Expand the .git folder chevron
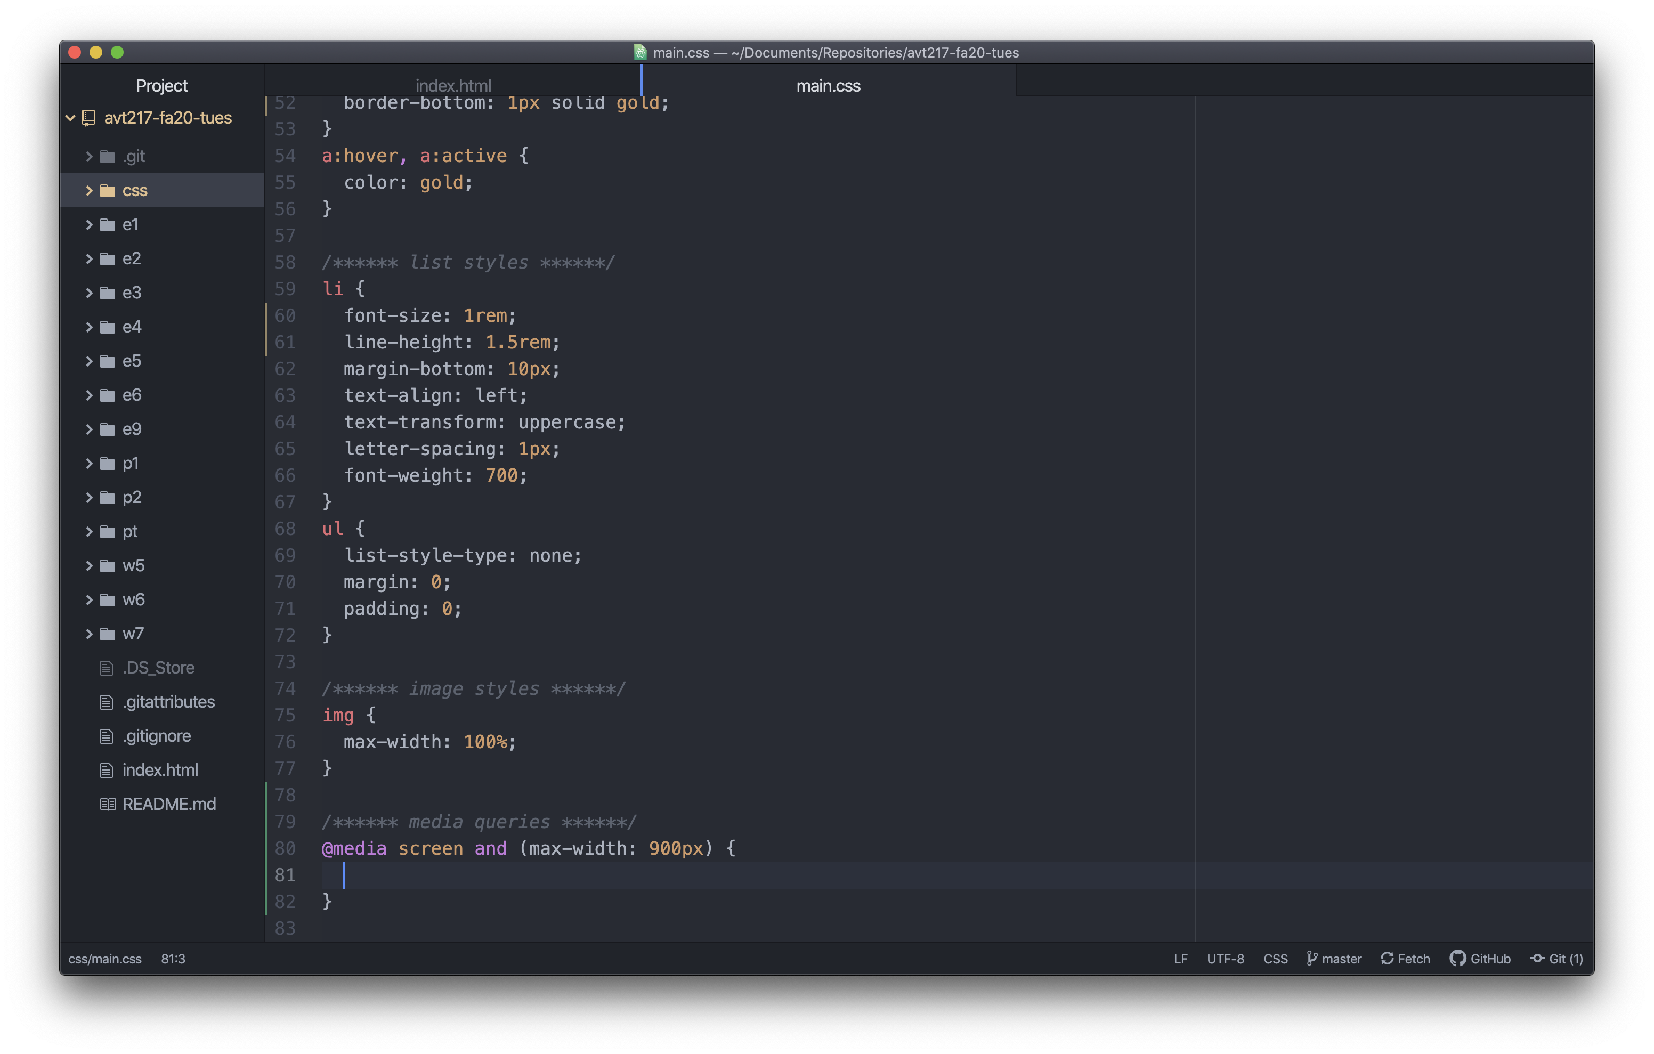 pyautogui.click(x=88, y=157)
